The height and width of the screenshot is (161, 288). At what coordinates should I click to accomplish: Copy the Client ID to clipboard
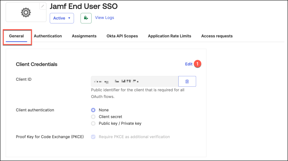[187, 81]
